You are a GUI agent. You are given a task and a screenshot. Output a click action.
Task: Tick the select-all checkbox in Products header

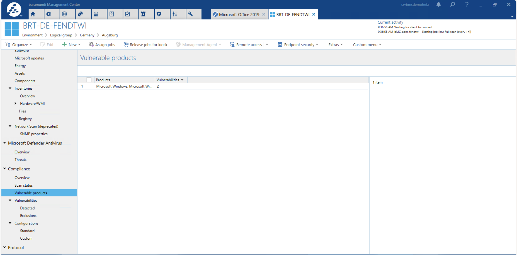coord(89,80)
